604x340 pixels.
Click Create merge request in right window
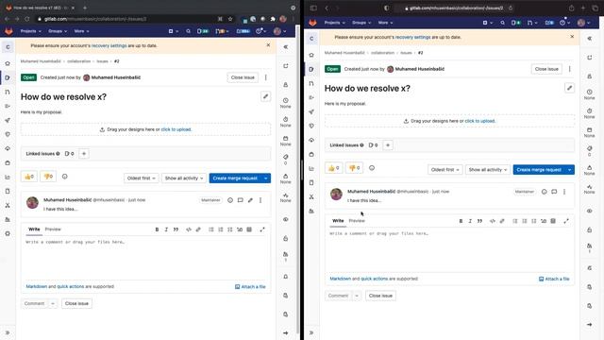point(539,170)
